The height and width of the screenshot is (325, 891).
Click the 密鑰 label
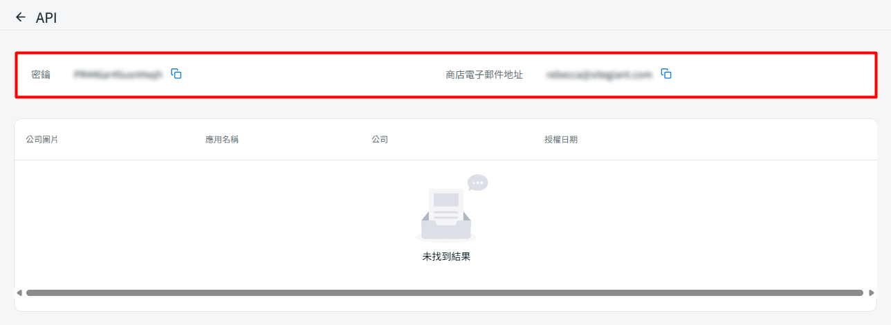[x=41, y=75]
